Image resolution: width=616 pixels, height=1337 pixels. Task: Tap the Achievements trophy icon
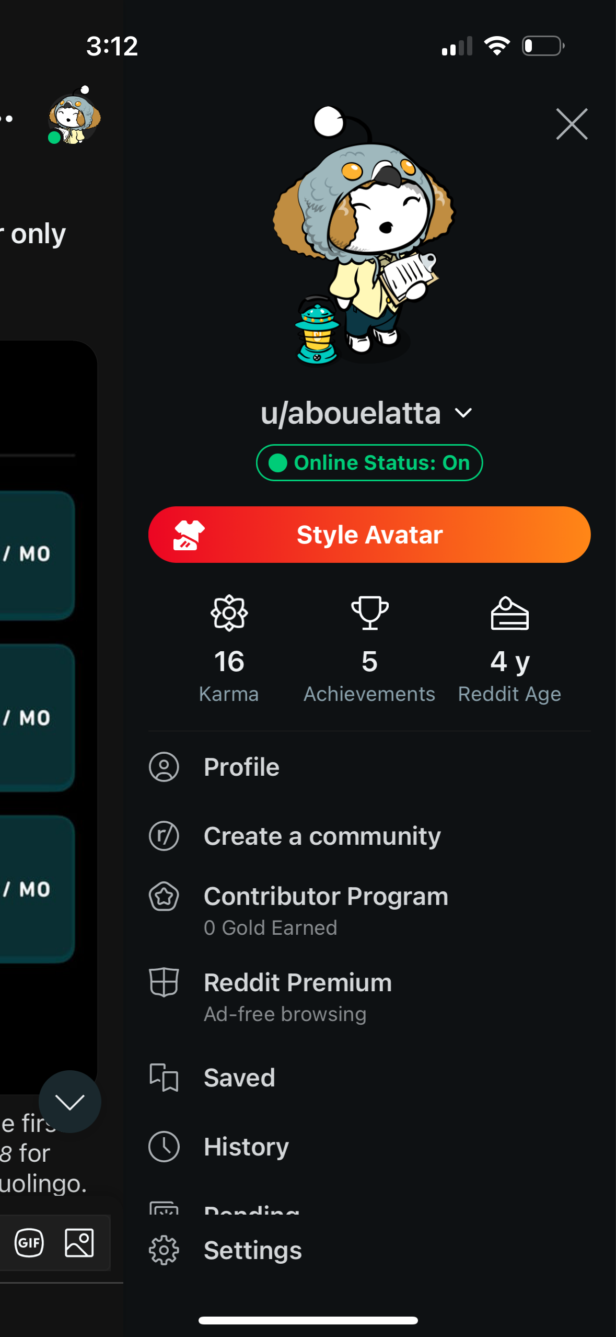[369, 613]
